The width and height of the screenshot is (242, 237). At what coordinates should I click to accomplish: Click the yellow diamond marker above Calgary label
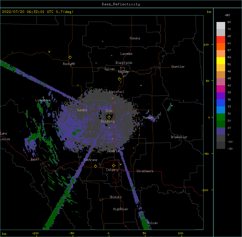coord(114,166)
